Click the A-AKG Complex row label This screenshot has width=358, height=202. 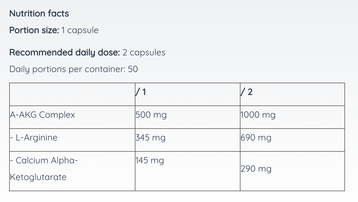point(42,115)
